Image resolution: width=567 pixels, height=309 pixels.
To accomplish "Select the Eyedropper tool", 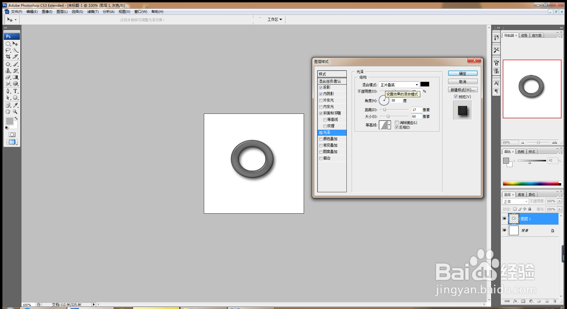I will coord(15,105).
